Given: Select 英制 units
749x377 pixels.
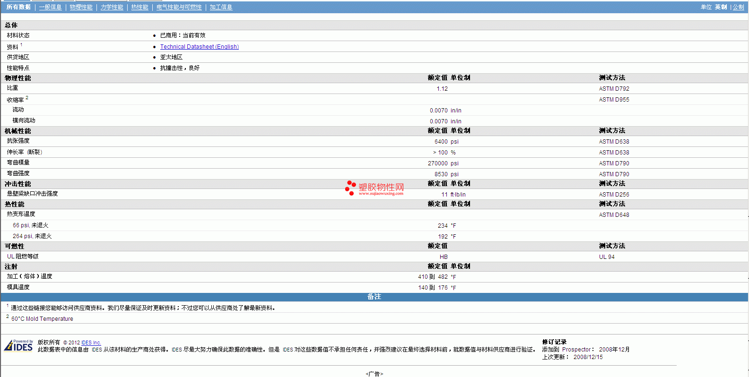Looking at the screenshot, I should point(721,7).
